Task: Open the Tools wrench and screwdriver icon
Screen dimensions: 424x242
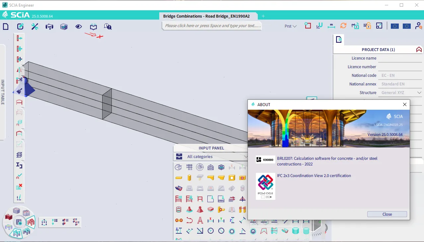Action: click(x=35, y=27)
